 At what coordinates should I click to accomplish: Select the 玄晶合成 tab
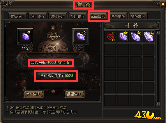tap(98, 16)
